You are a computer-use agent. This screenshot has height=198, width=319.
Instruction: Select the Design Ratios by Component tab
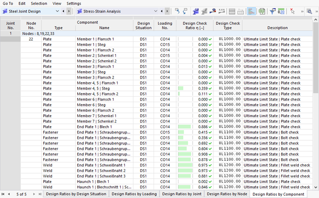click(278, 194)
